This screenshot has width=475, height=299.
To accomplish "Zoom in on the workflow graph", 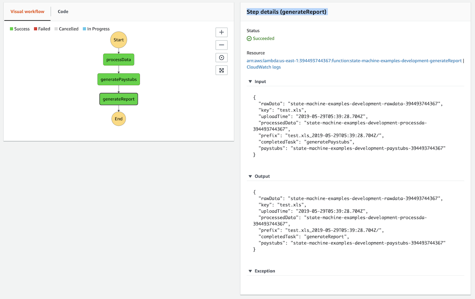I will (221, 32).
